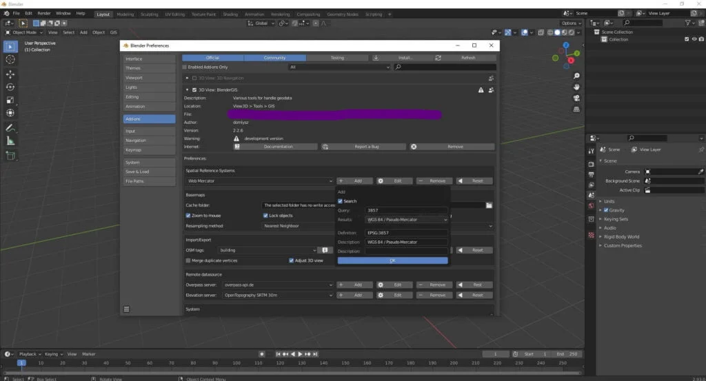The width and height of the screenshot is (706, 381).
Task: Jump to the timeline end frame
Action: tap(316, 354)
